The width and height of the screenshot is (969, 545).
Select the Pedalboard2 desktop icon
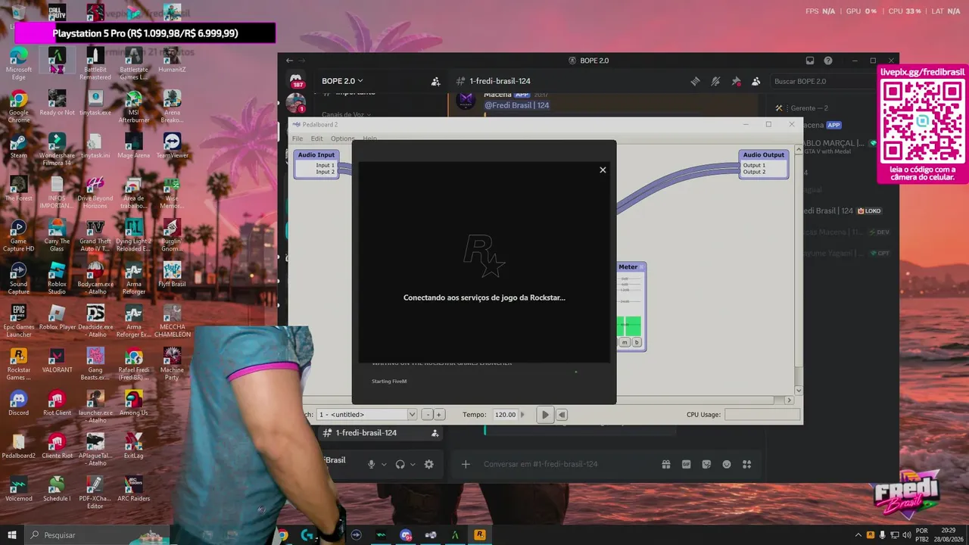18,447
